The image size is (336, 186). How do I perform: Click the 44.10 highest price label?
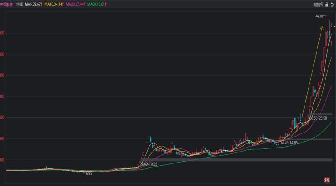319,16
